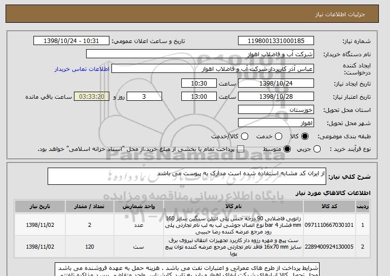Screen dimensions: 390x276
Task: Click the request creator field عباس آذر
Action: (x=213, y=69)
